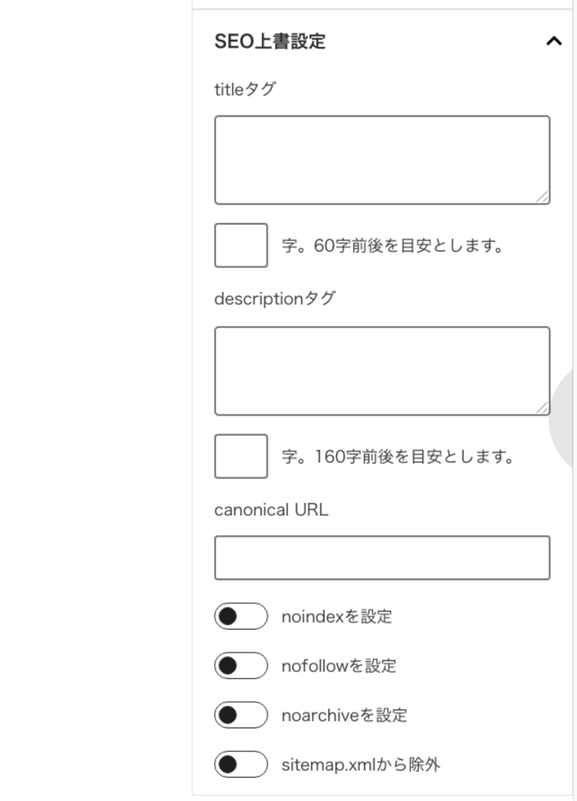
Task: Focus the descriptionタグ text area
Action: pyautogui.click(x=382, y=370)
